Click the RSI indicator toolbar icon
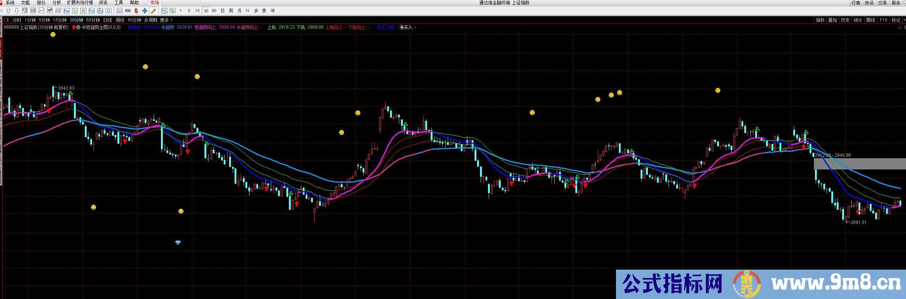Viewport: 906px width, 299px height. (128, 11)
